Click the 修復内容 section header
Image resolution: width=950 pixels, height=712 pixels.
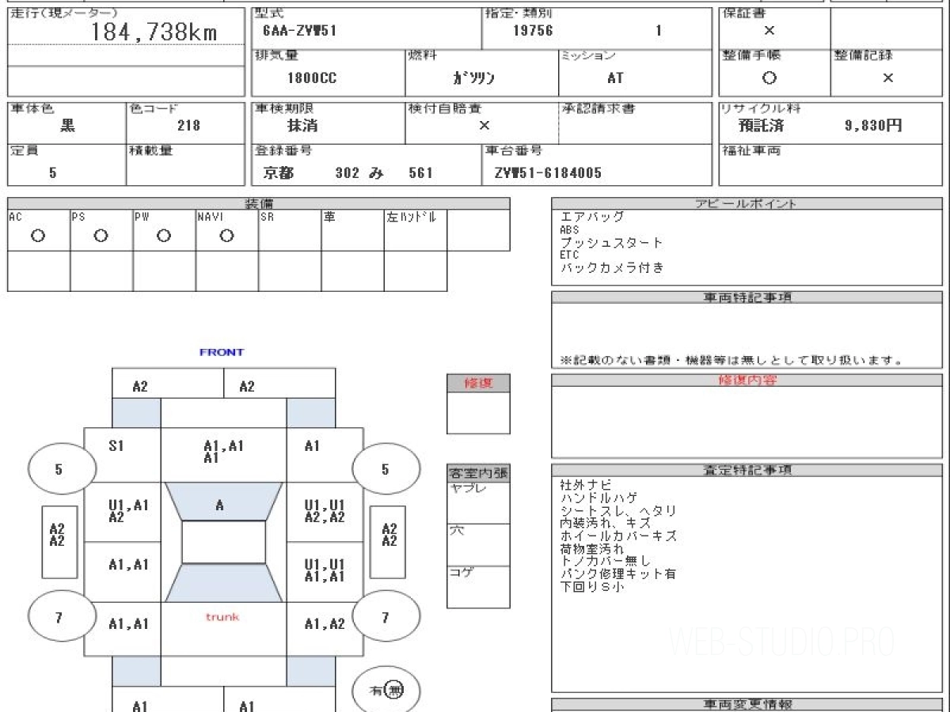(x=746, y=380)
